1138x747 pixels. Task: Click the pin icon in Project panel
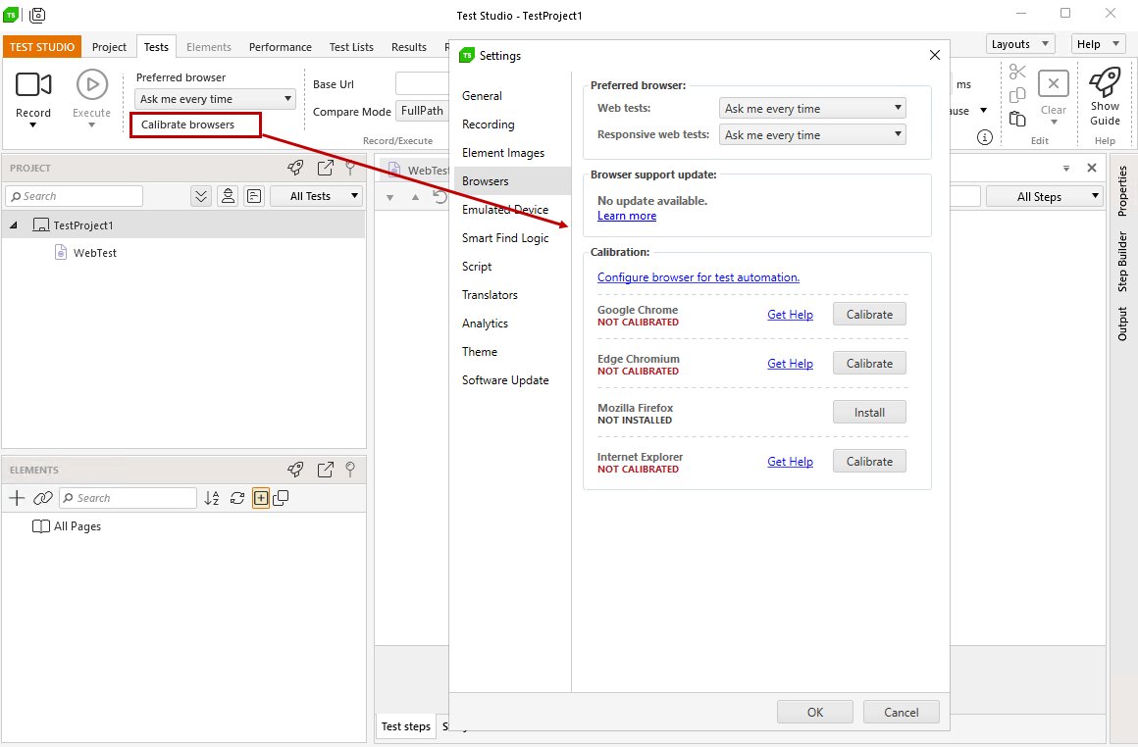coord(350,168)
